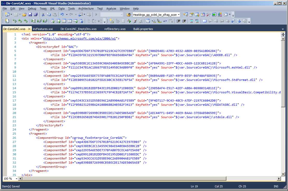The width and height of the screenshot is (288, 191).
Task: Open the Analyze menu
Action: pos(111,9)
